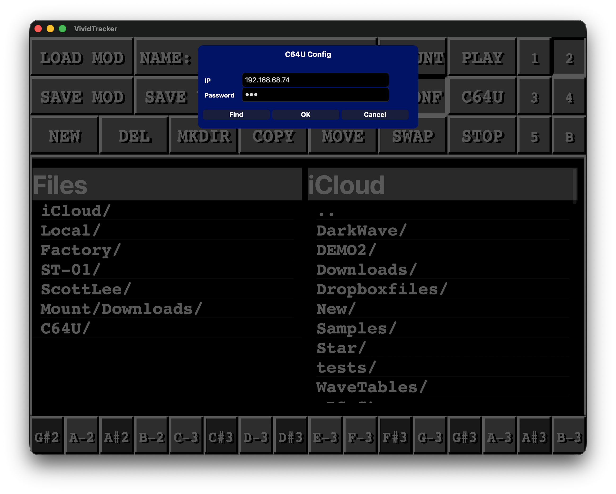Viewport: 616px width, 494px height.
Task: Click the Find button in C64U Config
Action: click(x=236, y=115)
